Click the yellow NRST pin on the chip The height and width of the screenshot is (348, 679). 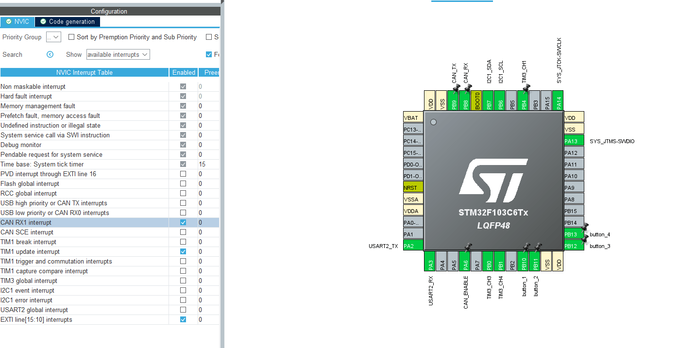click(x=412, y=187)
